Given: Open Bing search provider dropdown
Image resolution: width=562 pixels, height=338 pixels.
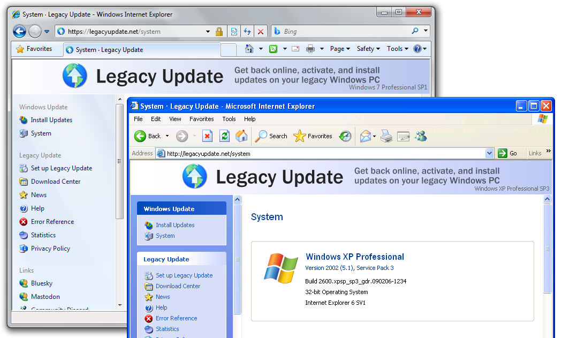Looking at the screenshot, I should coord(426,31).
